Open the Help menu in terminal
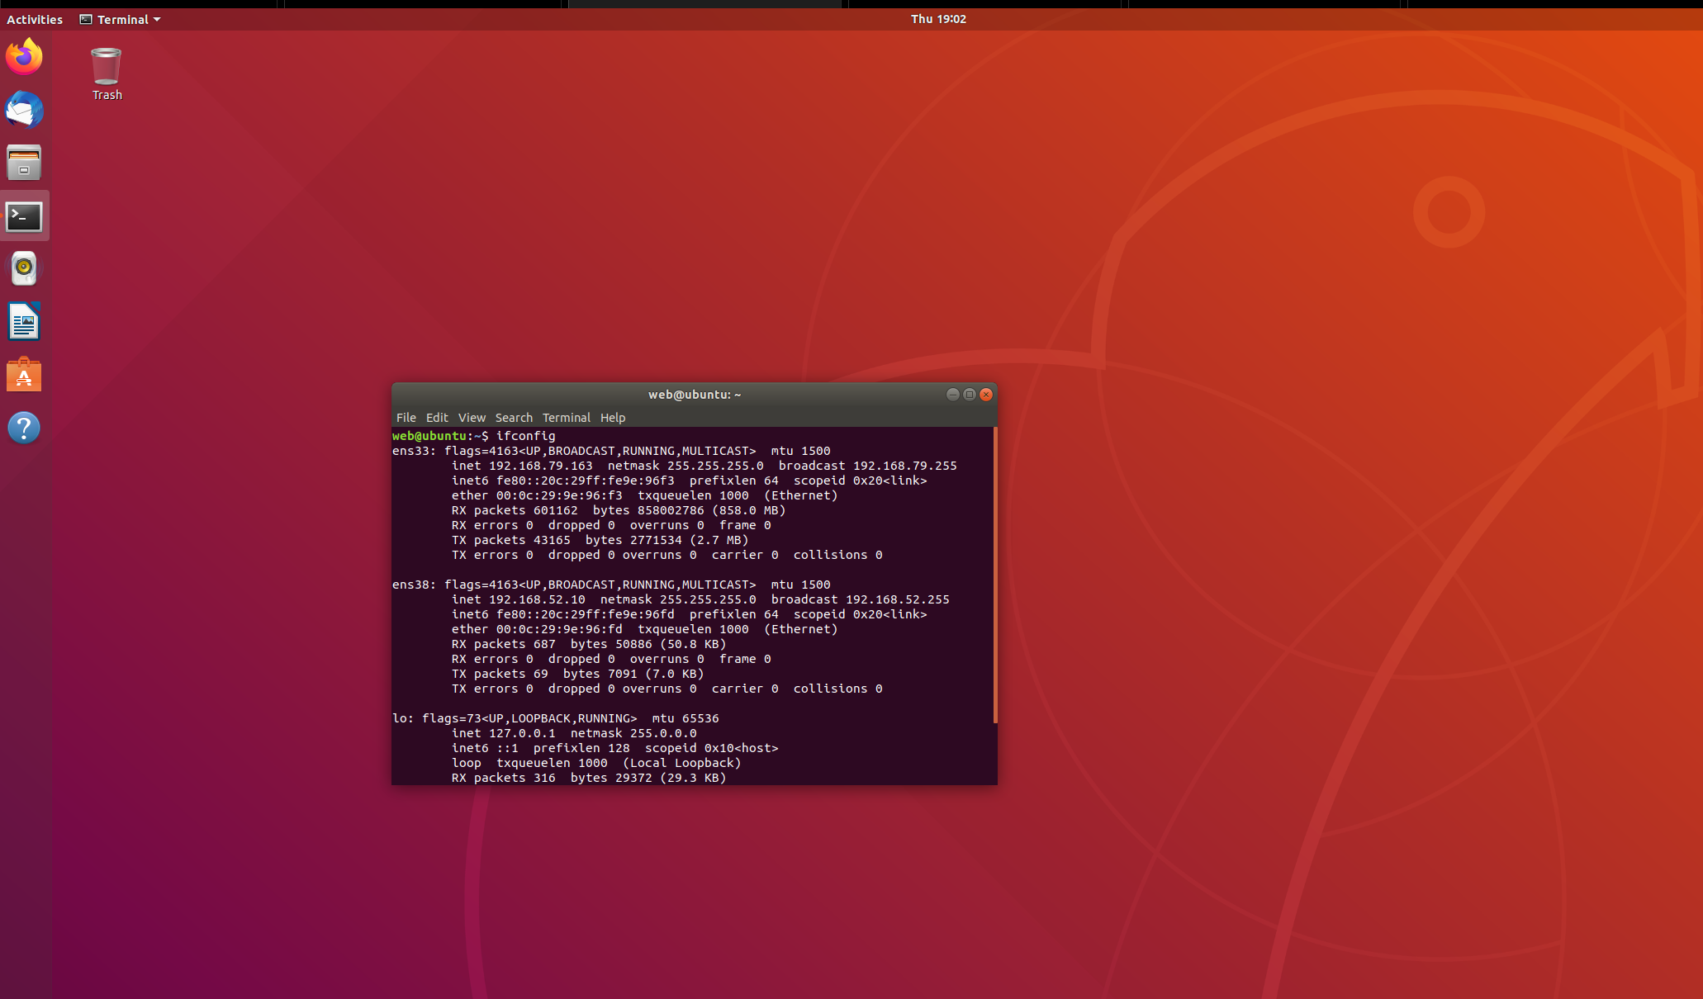Image resolution: width=1703 pixels, height=999 pixels. 612,418
